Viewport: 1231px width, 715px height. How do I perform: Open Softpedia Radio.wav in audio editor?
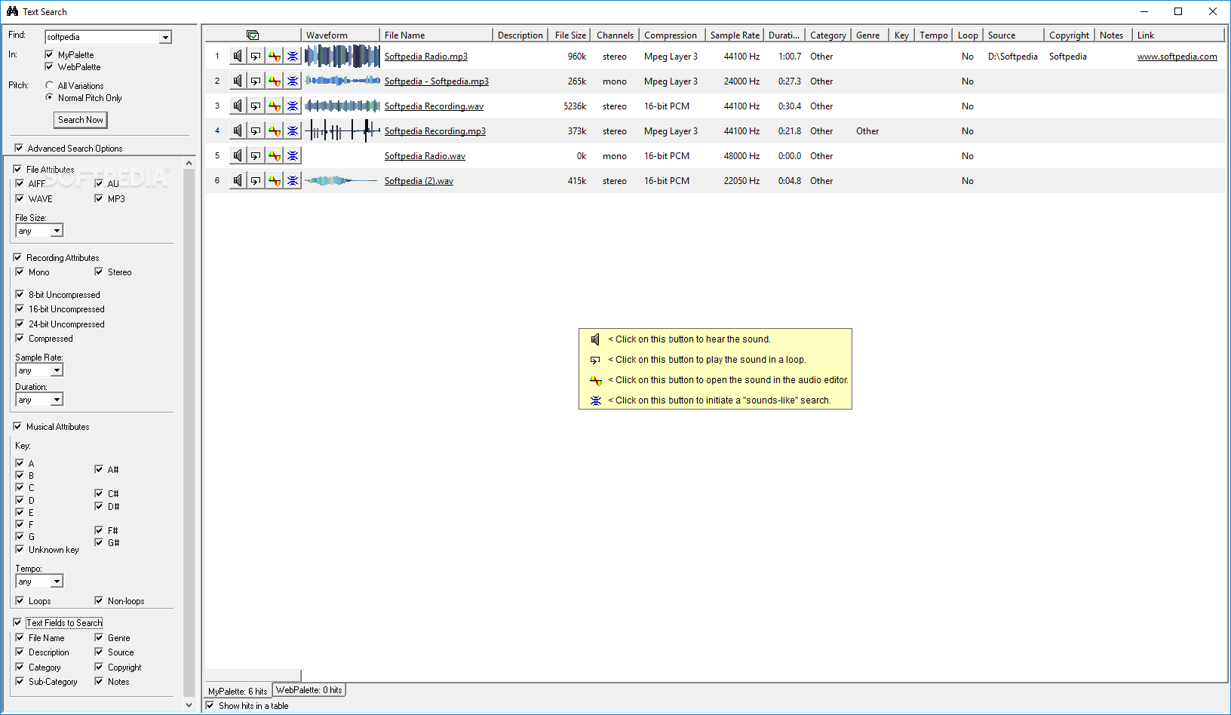pos(275,155)
